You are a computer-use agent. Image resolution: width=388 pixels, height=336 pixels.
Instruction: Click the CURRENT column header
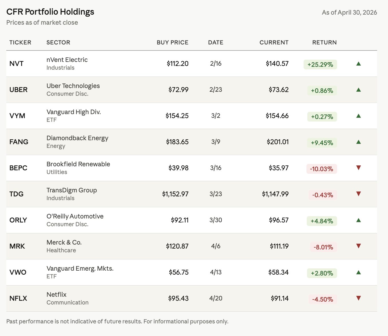pyautogui.click(x=274, y=42)
